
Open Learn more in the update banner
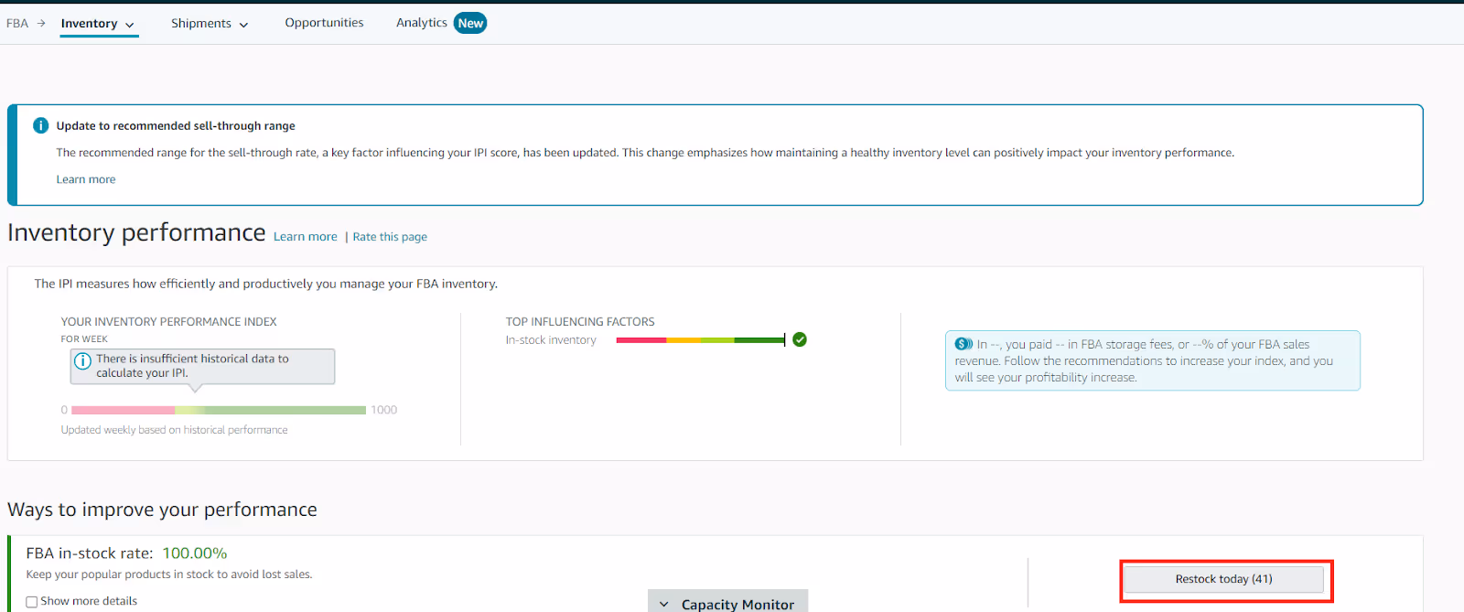tap(86, 179)
